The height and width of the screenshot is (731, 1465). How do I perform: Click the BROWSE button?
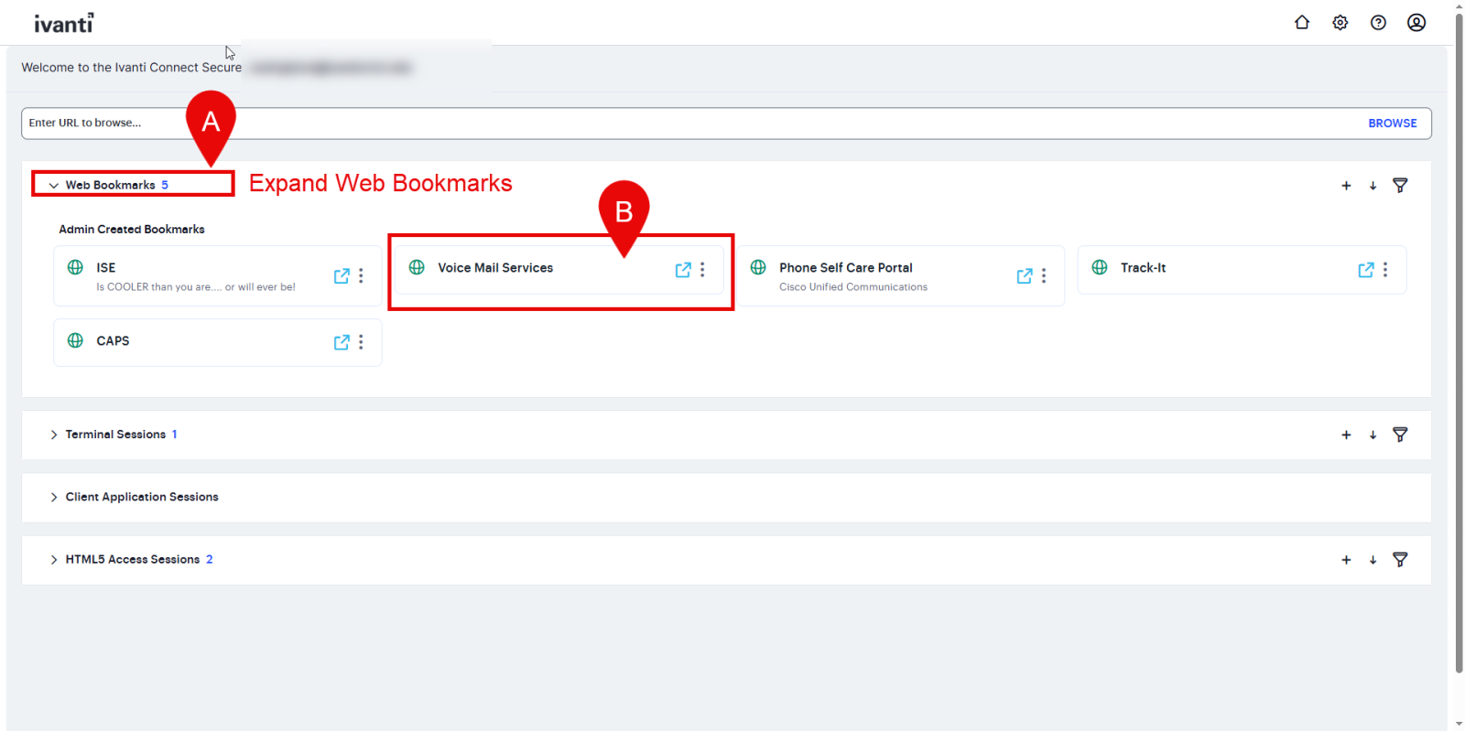1392,124
